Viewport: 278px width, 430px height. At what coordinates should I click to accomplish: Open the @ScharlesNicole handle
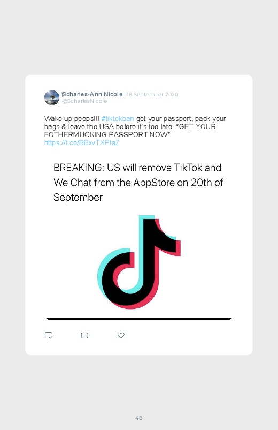84,101
